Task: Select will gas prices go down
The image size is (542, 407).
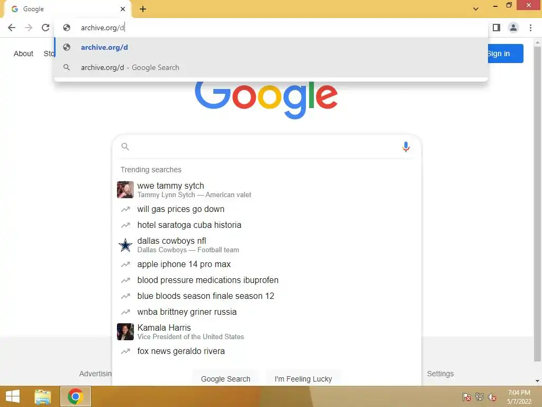Action: tap(266, 209)
